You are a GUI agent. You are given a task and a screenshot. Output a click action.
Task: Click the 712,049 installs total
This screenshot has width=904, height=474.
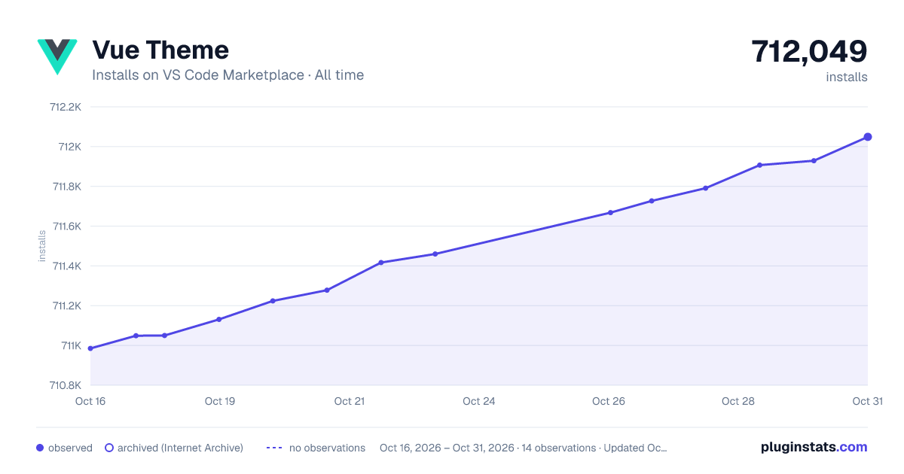point(809,52)
